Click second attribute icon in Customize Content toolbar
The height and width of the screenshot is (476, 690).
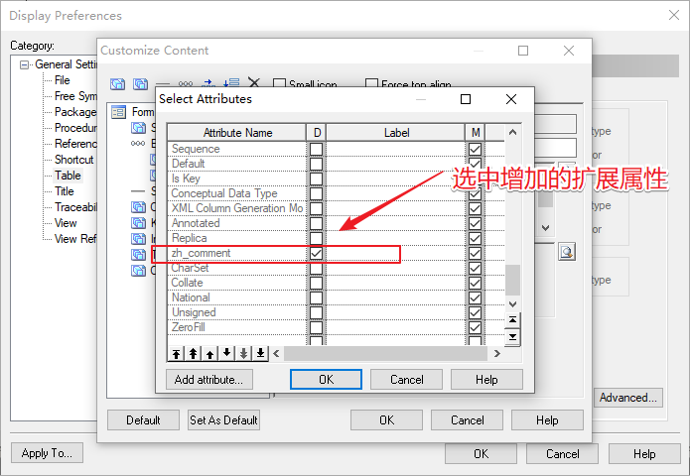point(140,84)
